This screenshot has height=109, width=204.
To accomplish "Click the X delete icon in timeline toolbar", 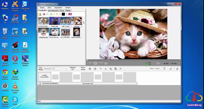I will coord(121,69).
